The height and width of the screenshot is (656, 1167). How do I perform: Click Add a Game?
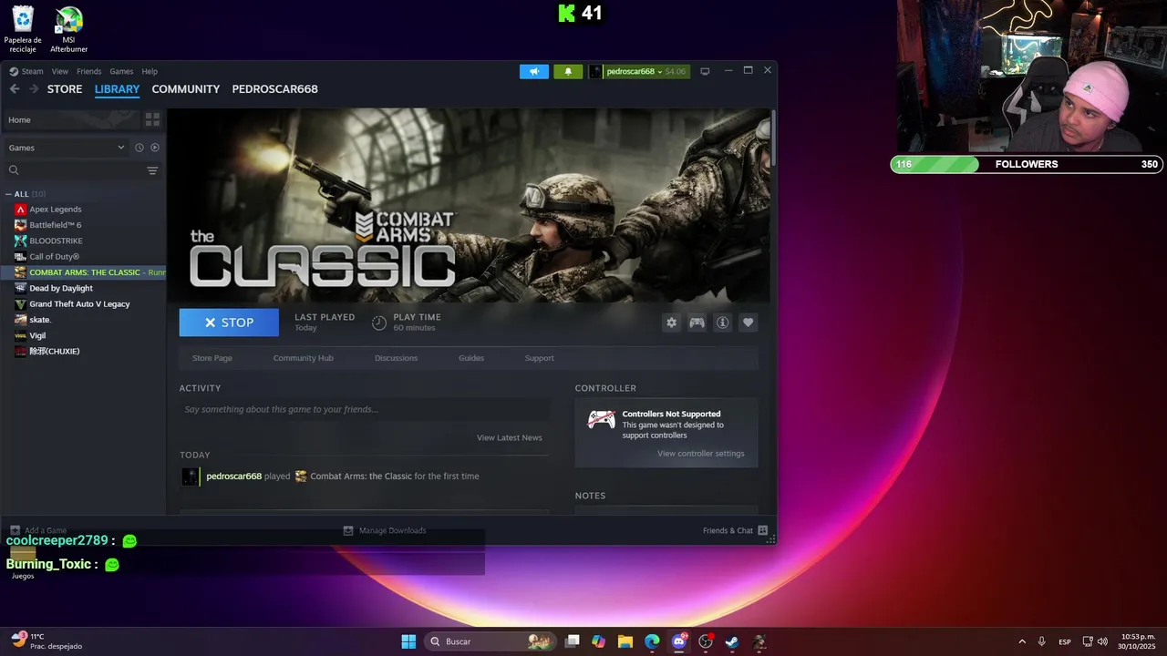pos(38,530)
